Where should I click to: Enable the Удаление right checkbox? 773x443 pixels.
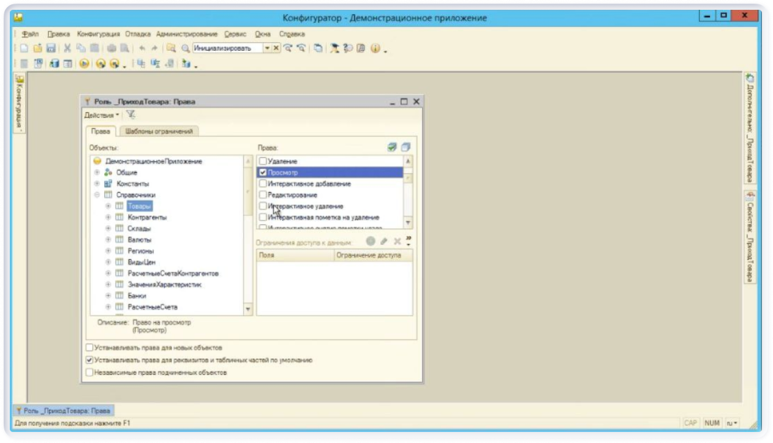click(x=263, y=162)
